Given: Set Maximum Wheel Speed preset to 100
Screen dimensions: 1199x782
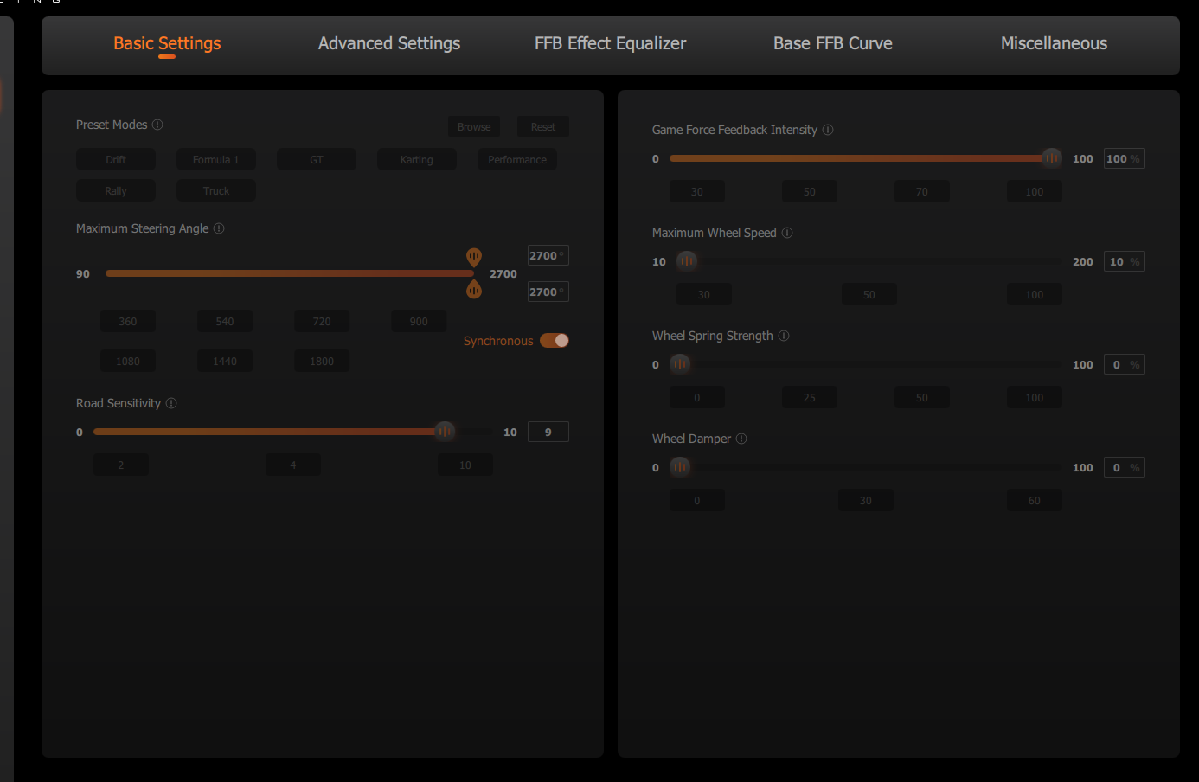Looking at the screenshot, I should point(1035,295).
